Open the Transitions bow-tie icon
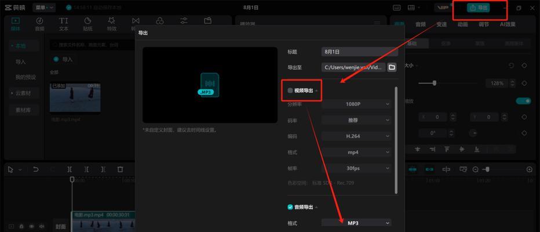Viewport: 540px width, 232px height. click(136, 21)
